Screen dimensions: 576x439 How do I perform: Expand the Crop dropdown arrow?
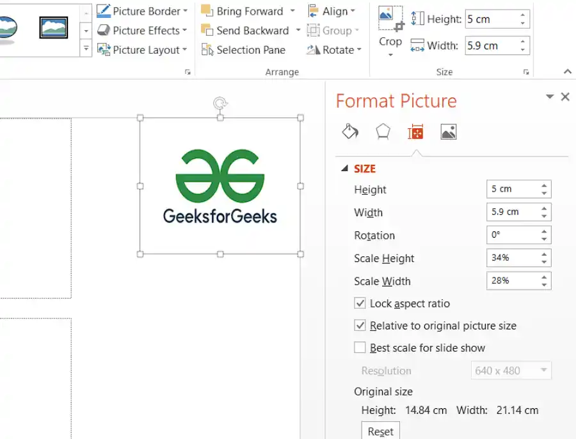[390, 55]
